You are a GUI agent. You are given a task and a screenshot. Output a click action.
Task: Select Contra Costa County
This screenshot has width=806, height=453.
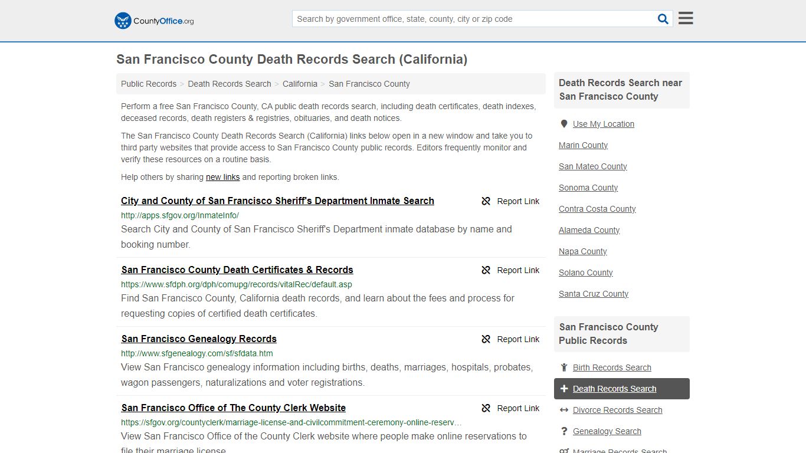597,209
